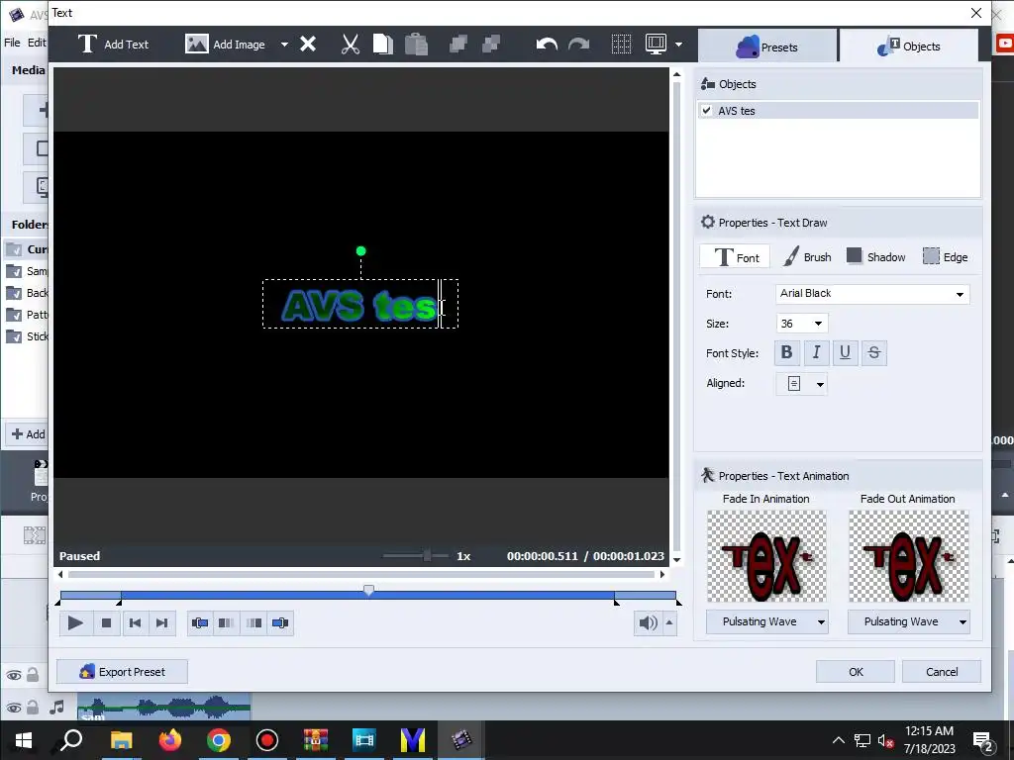This screenshot has width=1014, height=760.
Task: Switch to the Presets tab
Action: pos(767,47)
